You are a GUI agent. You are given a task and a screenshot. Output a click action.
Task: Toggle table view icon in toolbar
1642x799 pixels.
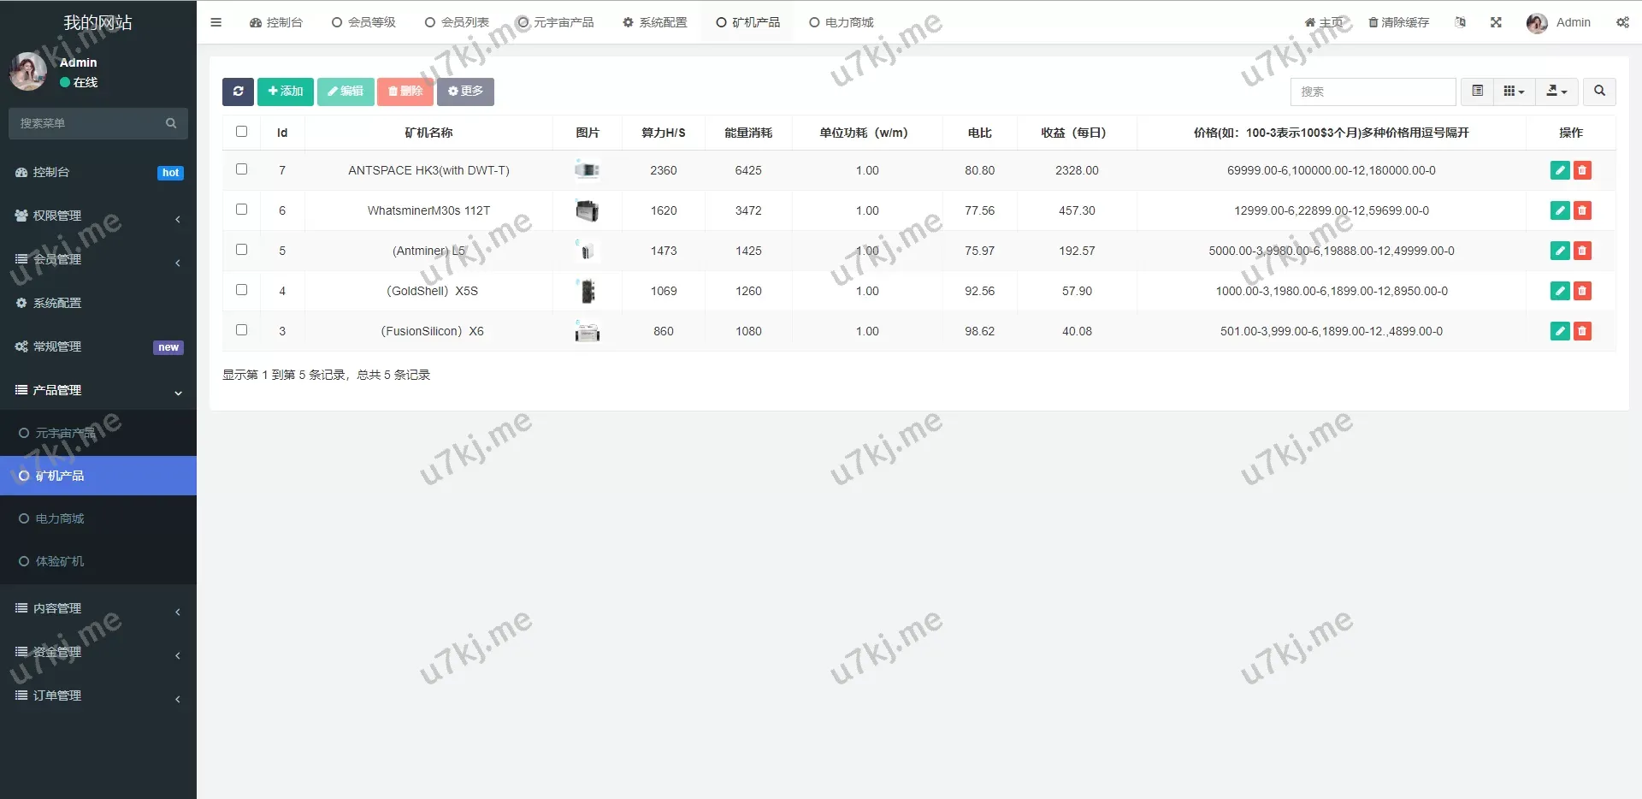click(x=1477, y=92)
